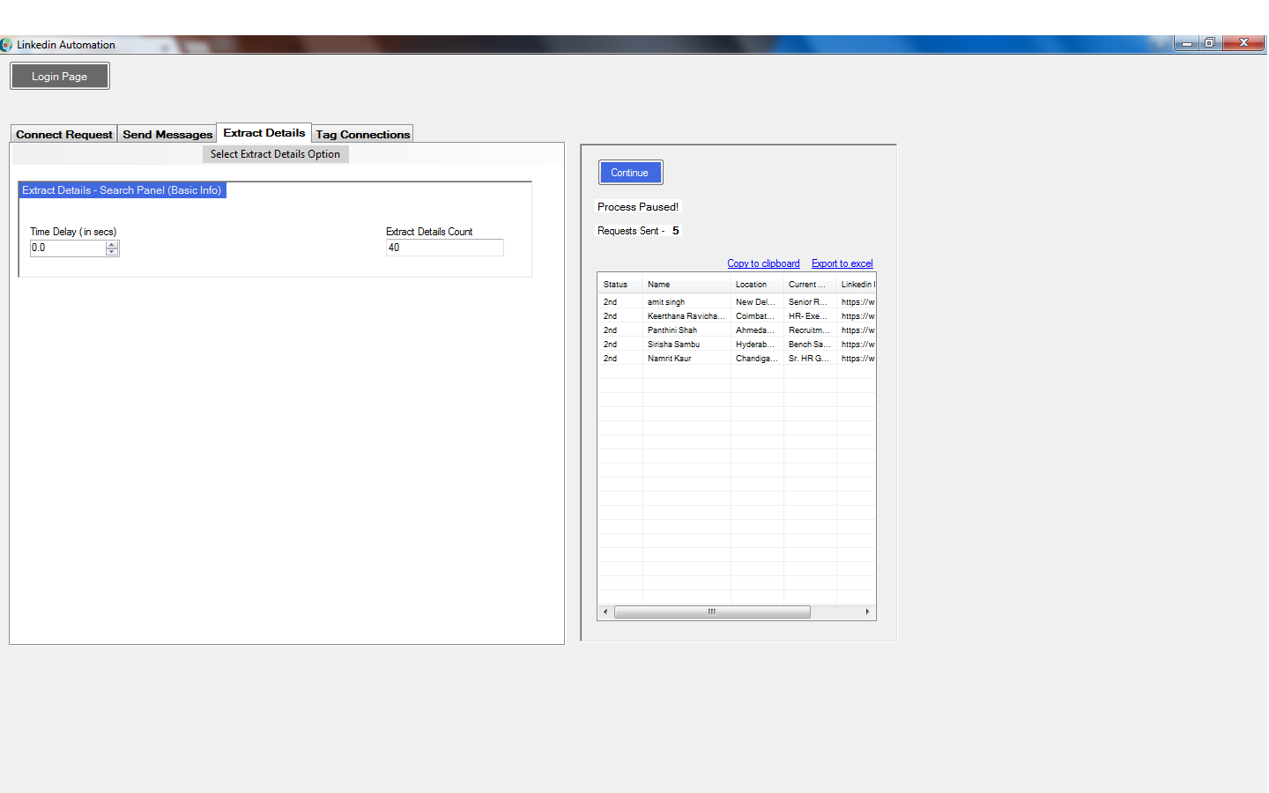Sort by Status column header
Viewport: 1269px width, 793px height.
click(x=620, y=285)
